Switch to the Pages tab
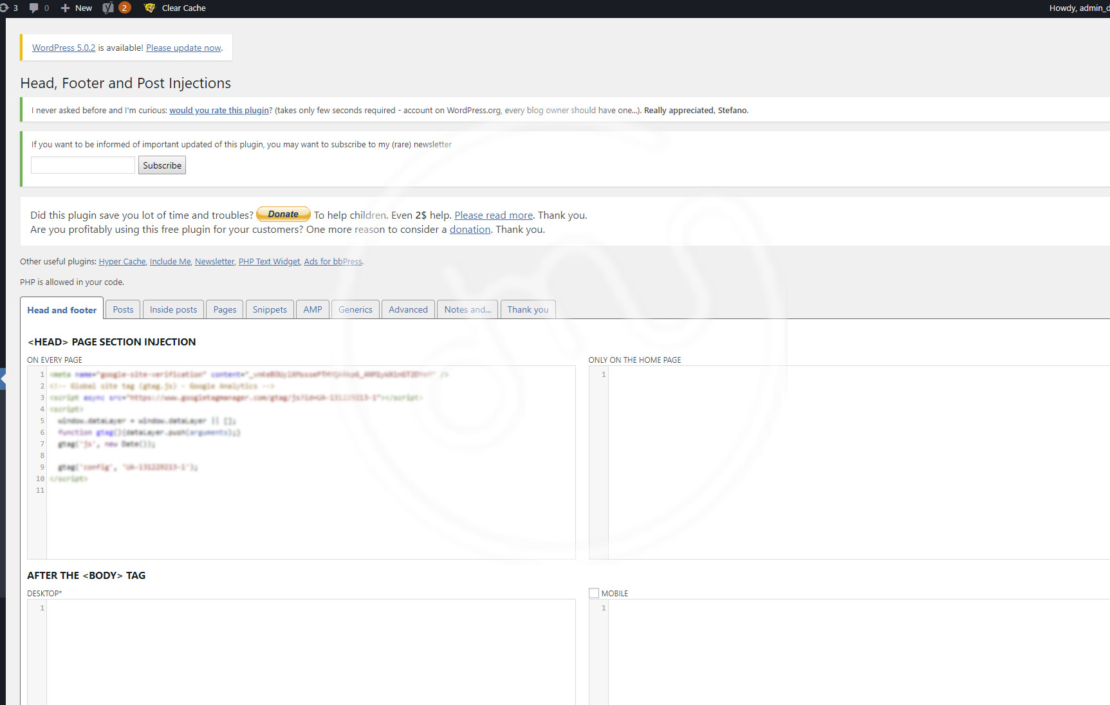Image resolution: width=1110 pixels, height=705 pixels. click(225, 309)
